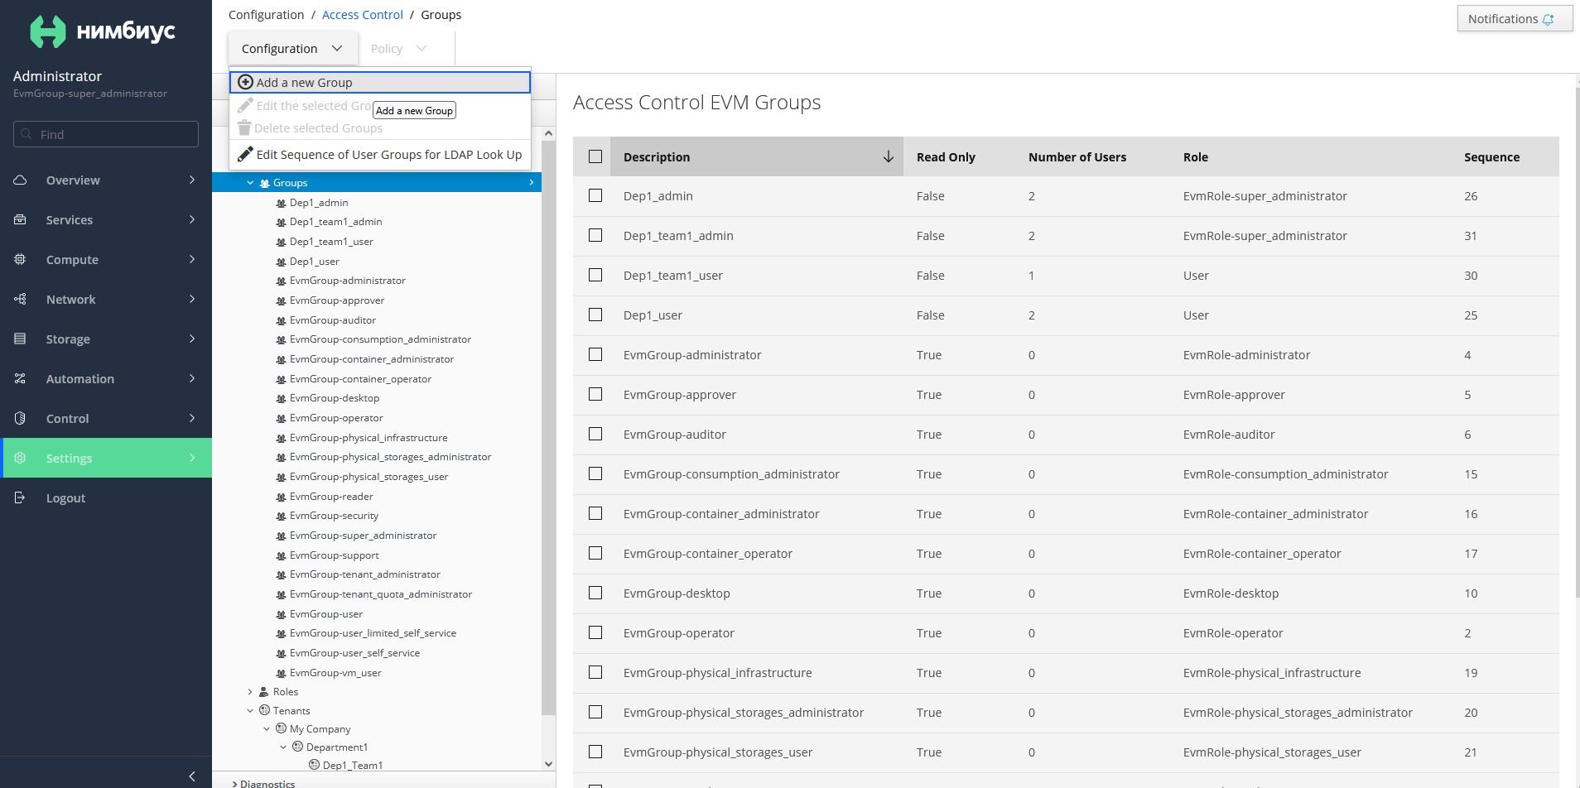Click the group icon beside EvmGroup-auditor in tree
1580x788 pixels.
281,320
